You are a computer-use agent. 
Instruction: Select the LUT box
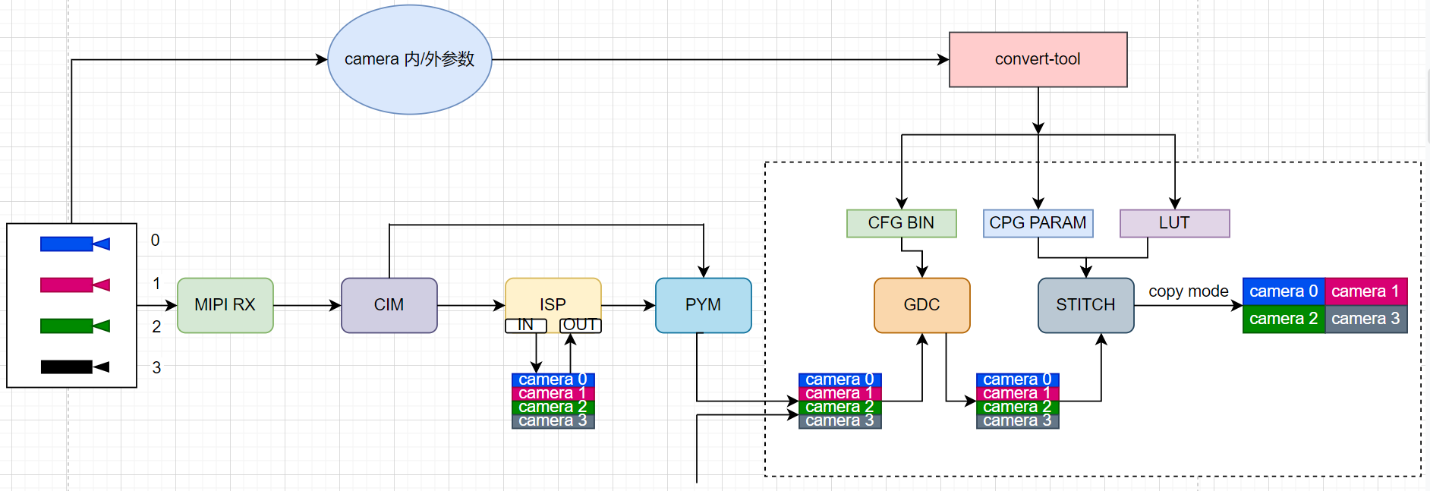click(x=1174, y=223)
